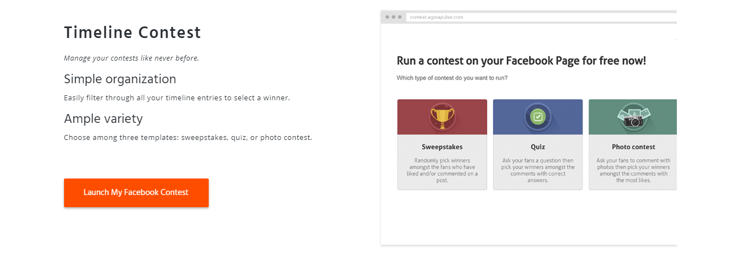The width and height of the screenshot is (742, 254).
Task: Click the second gray browser window dot
Action: click(x=393, y=17)
